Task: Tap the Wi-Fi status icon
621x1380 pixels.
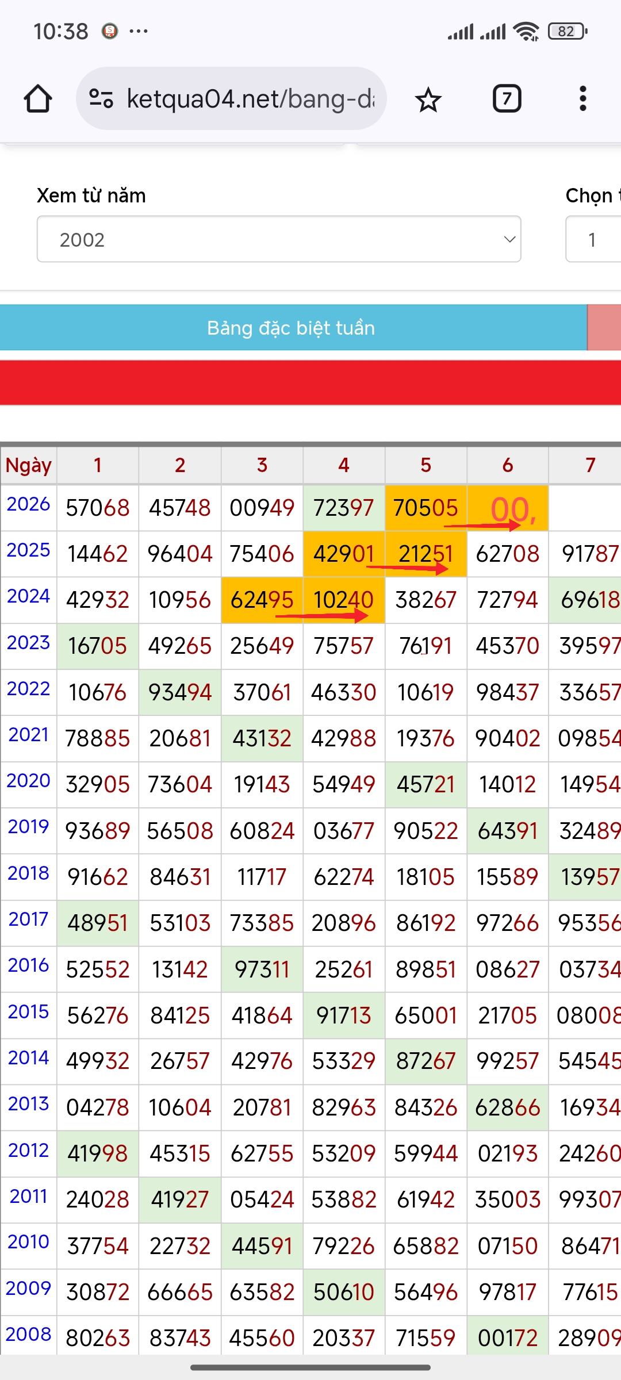Action: (x=526, y=31)
